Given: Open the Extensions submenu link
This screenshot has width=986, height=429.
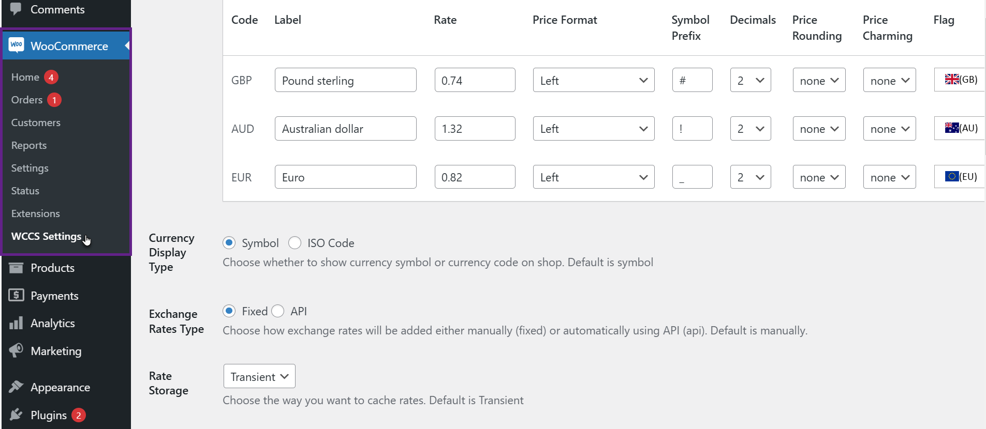Looking at the screenshot, I should click(36, 213).
